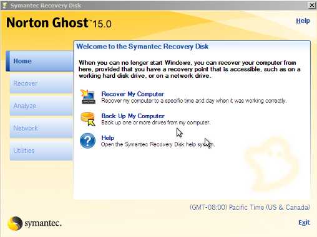
Task: Click the Help link at top right
Action: [303, 21]
